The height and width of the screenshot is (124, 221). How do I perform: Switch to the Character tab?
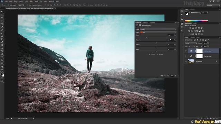(x=145, y=22)
